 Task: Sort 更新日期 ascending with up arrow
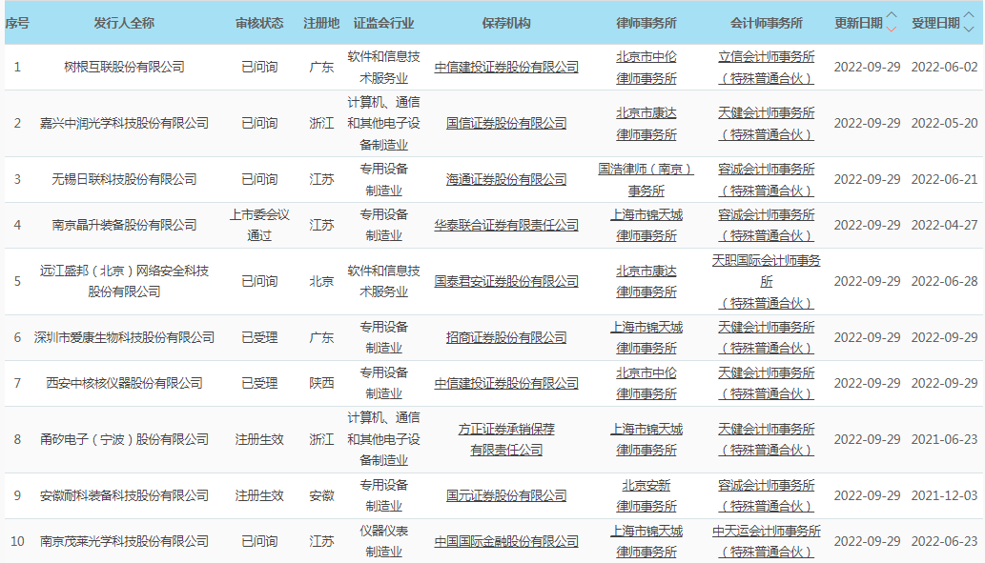892,15
